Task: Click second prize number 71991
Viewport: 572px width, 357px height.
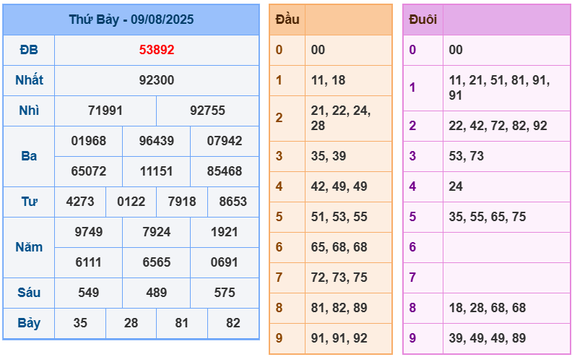Action: [105, 111]
